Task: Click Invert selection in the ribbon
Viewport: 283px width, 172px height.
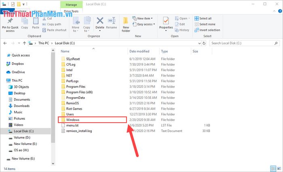Action: coord(207,30)
